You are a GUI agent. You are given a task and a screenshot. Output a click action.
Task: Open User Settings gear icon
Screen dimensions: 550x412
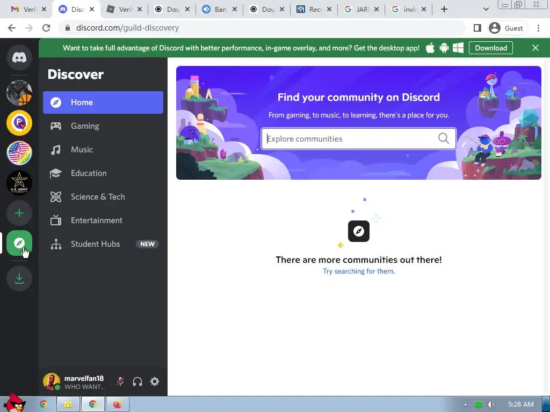tap(155, 381)
